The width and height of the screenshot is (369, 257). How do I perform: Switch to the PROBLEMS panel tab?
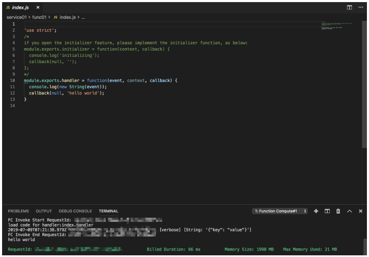[x=18, y=211]
